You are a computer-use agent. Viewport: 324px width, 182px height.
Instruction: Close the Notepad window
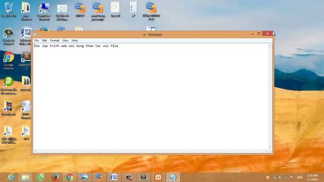pyautogui.click(x=267, y=33)
